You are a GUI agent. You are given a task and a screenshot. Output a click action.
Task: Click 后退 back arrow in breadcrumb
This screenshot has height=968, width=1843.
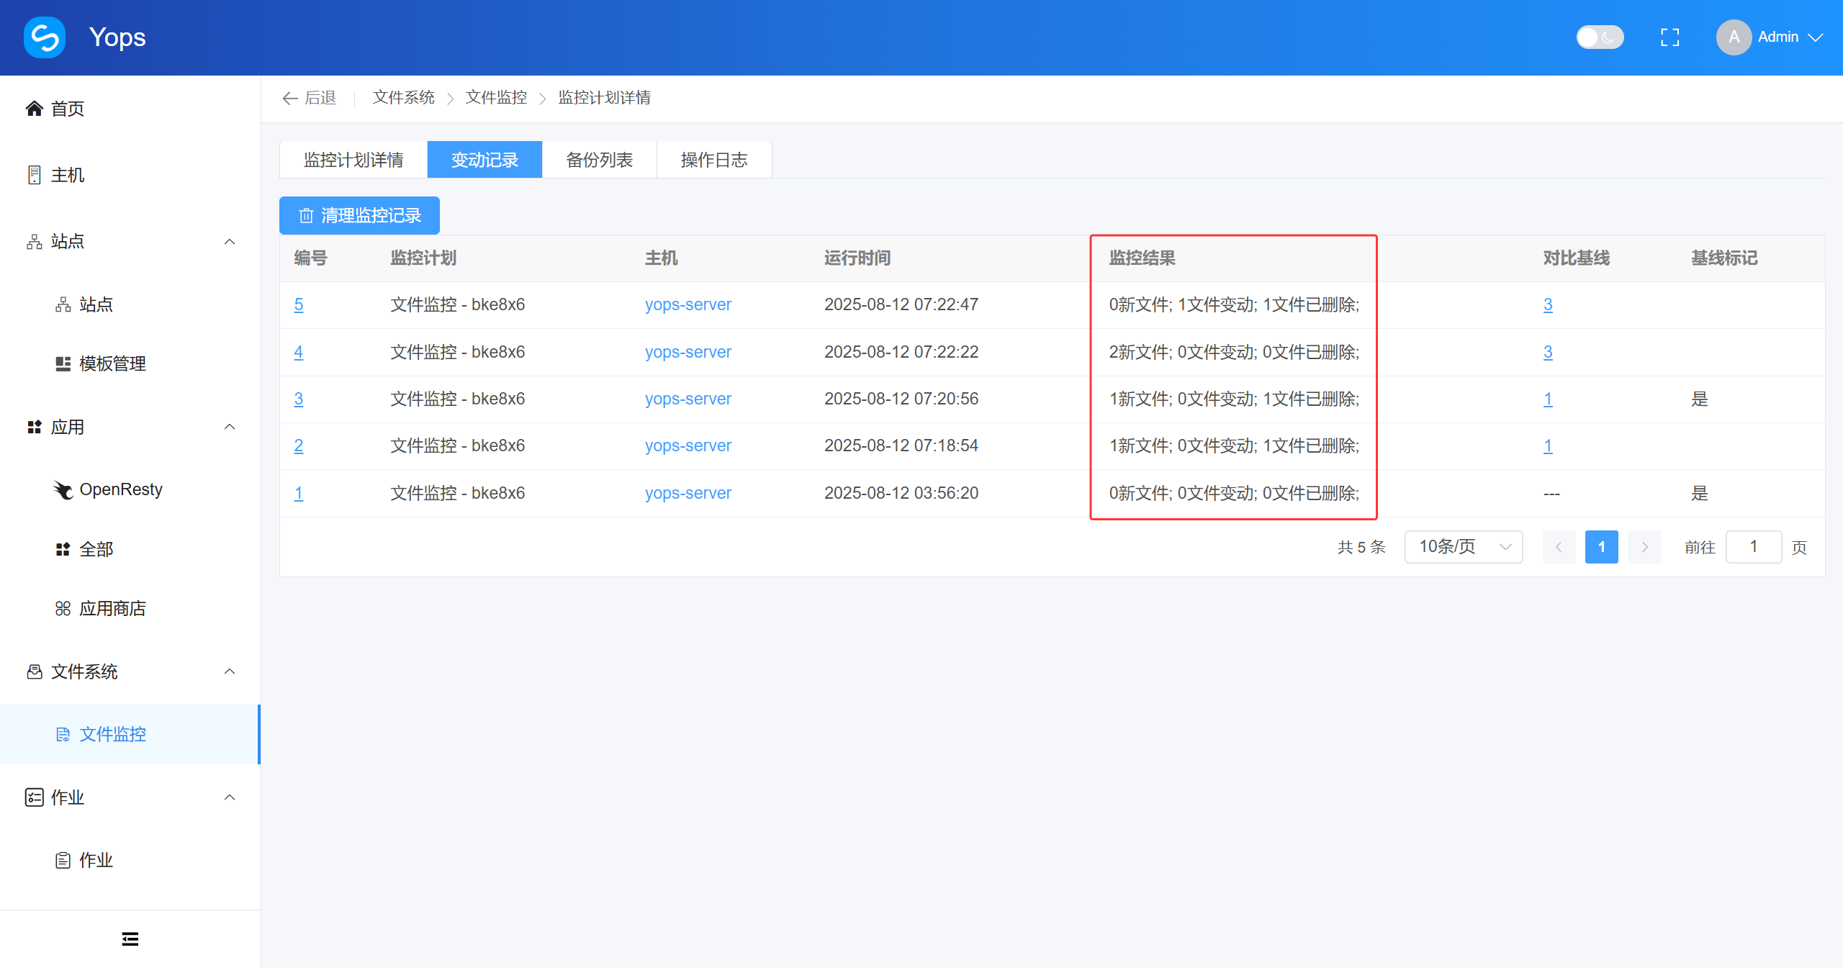pos(310,98)
